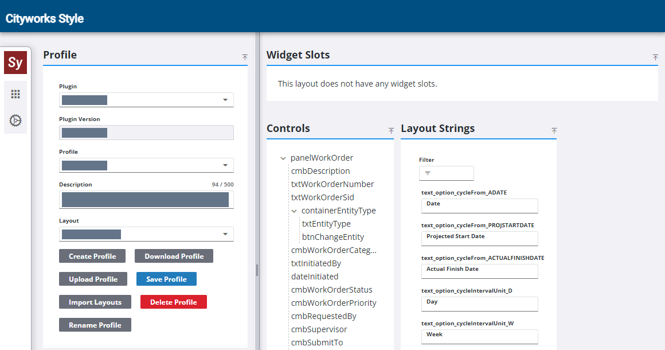Click the red Sy application logo
665x350 pixels.
15,63
